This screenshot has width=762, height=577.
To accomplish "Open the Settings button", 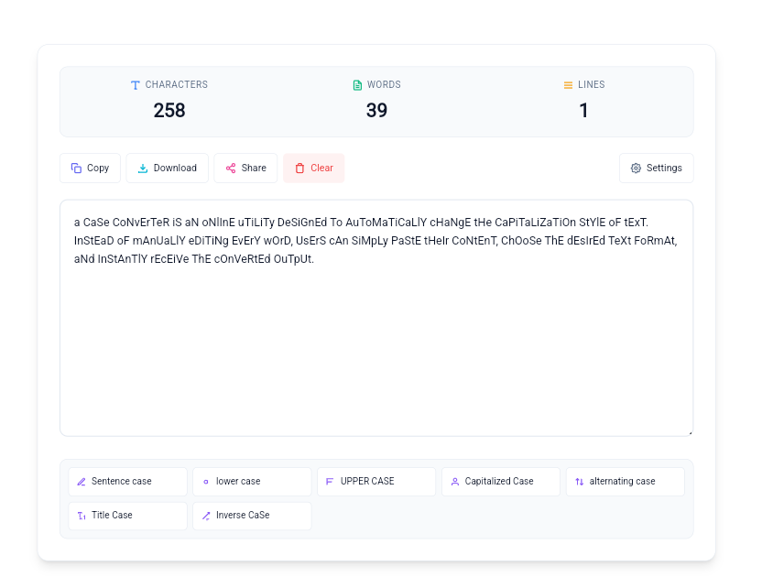I will (x=656, y=169).
